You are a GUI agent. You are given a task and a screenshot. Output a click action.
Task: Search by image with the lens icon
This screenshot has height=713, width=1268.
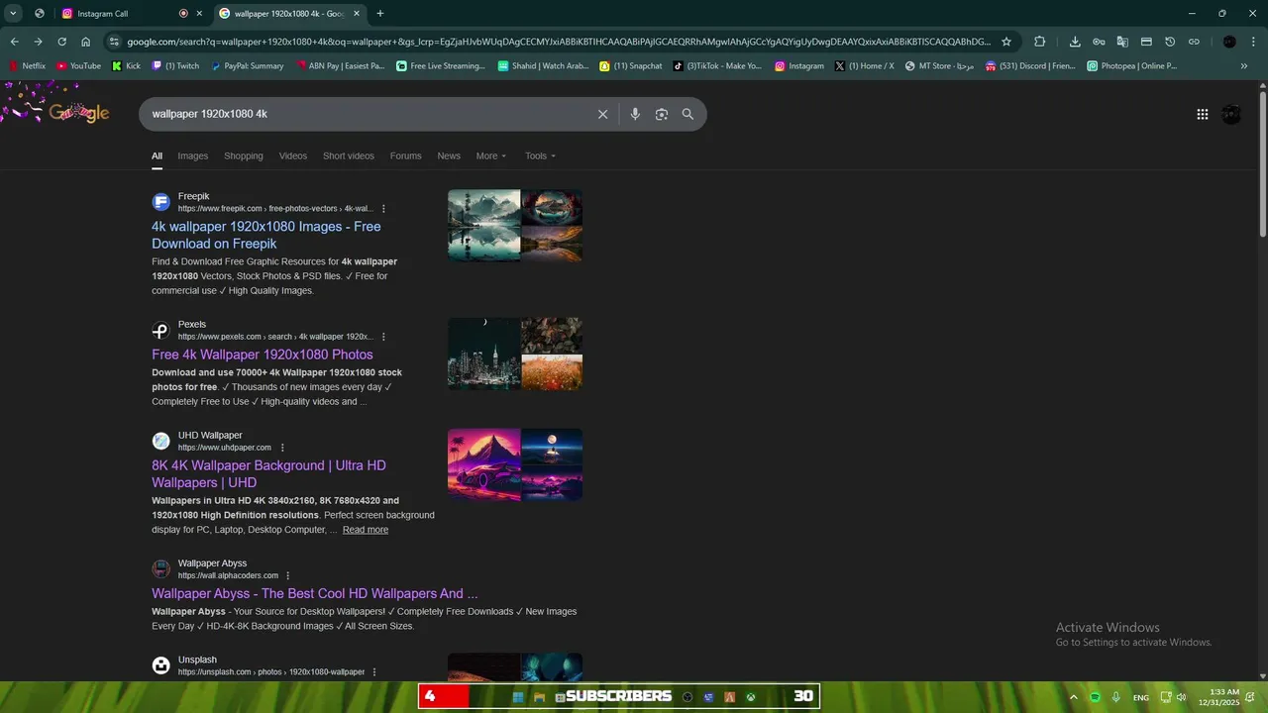pyautogui.click(x=662, y=114)
